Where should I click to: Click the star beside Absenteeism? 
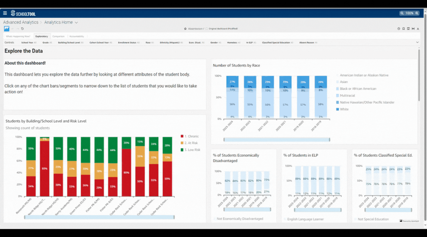[x=185, y=29]
